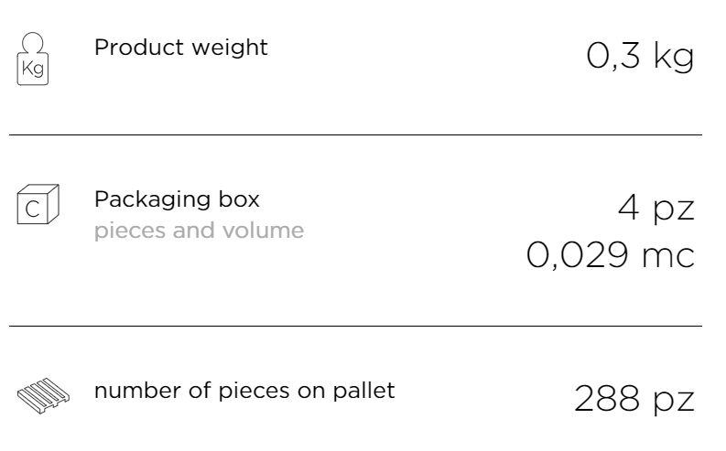
Task: Select the 4 pz value
Action: click(x=656, y=209)
